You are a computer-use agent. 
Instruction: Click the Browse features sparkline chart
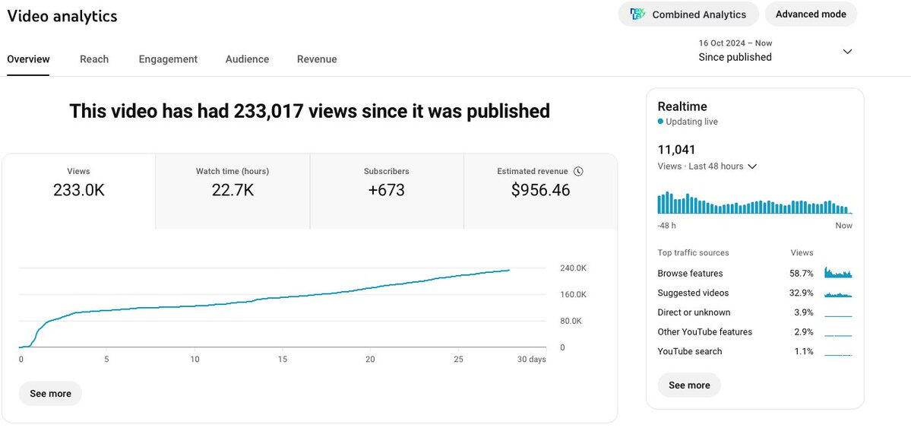pos(838,273)
